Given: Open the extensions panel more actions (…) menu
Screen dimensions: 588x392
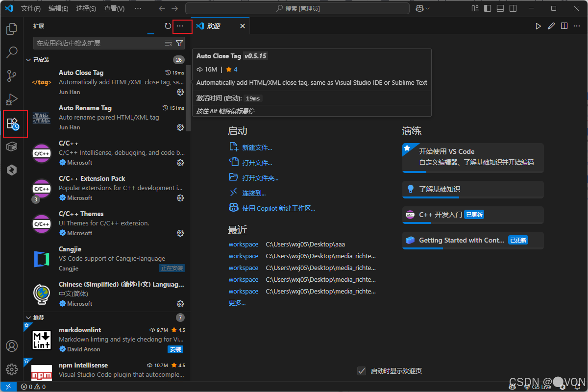Looking at the screenshot, I should click(x=180, y=26).
